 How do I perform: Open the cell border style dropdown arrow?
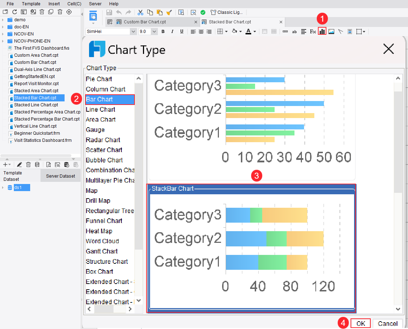point(226,32)
